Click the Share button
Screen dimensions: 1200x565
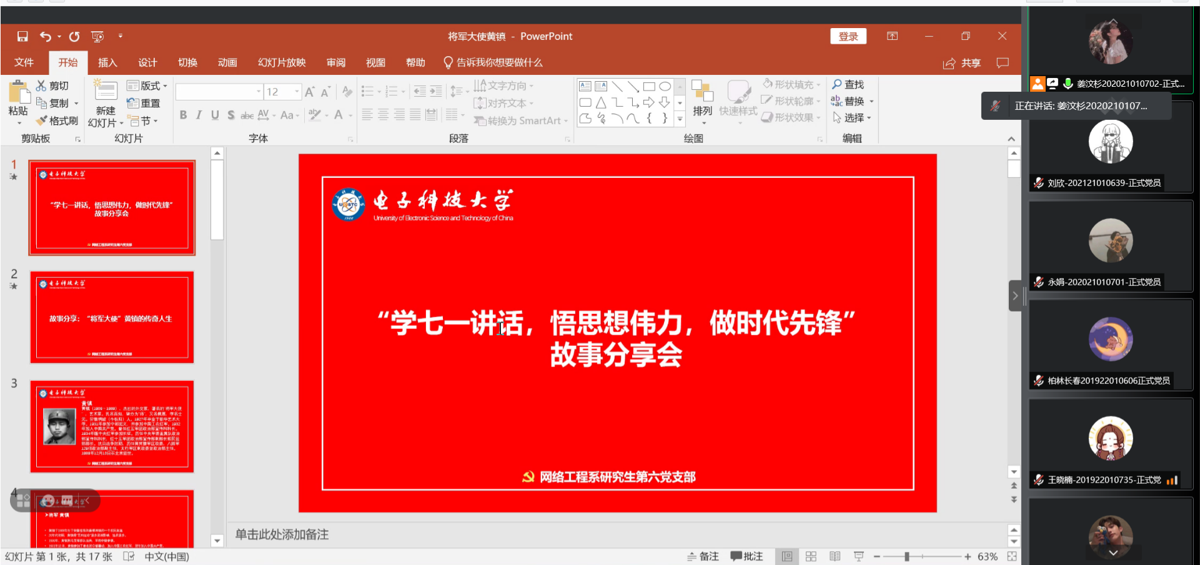click(962, 63)
